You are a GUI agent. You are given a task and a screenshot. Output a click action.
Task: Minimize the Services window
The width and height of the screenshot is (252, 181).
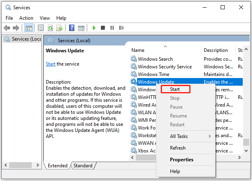click(x=205, y=7)
